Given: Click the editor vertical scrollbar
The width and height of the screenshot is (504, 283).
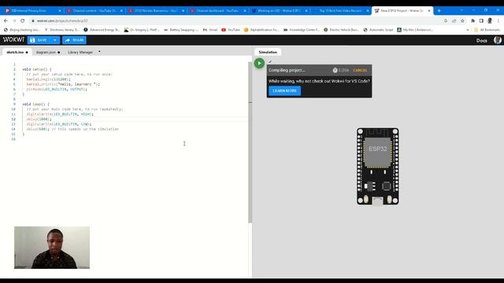Looking at the screenshot, I should pos(250,143).
